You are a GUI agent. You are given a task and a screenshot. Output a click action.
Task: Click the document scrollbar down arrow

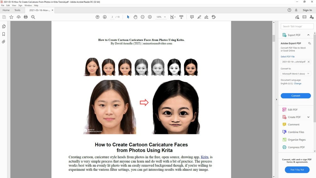pos(274,176)
